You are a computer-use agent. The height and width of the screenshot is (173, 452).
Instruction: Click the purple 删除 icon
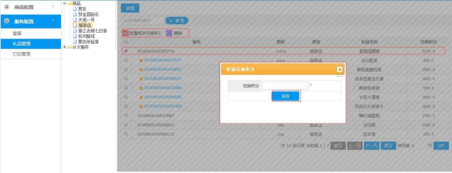click(169, 33)
